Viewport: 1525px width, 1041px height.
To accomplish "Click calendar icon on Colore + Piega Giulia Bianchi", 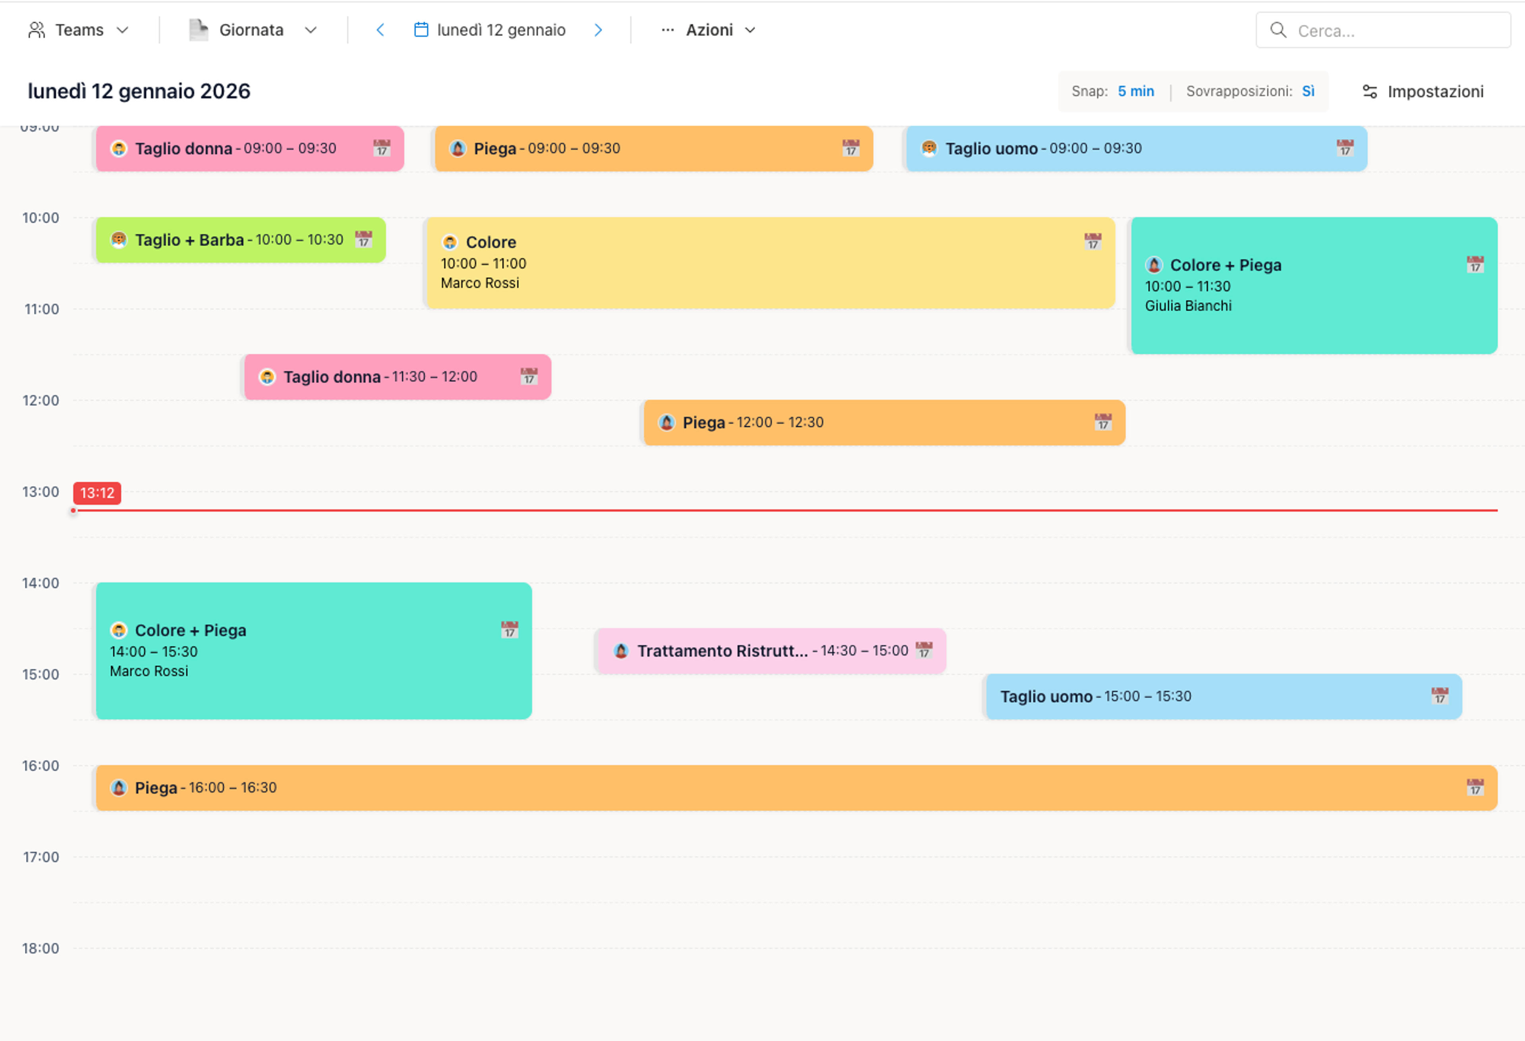I will pyautogui.click(x=1475, y=265).
